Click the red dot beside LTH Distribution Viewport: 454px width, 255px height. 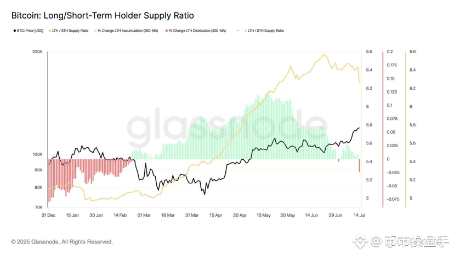coord(167,31)
